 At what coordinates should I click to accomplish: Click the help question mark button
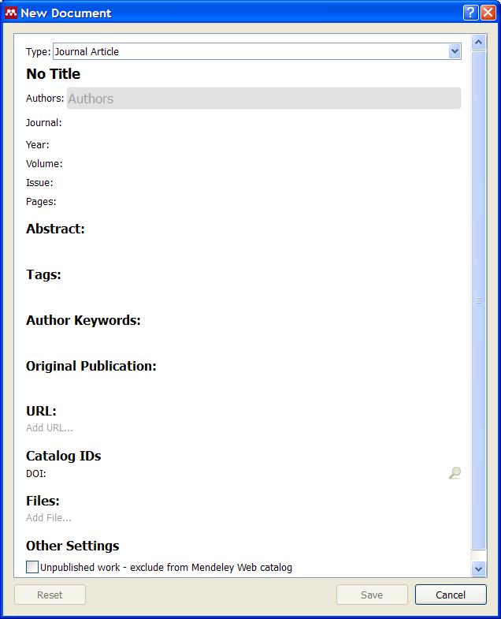click(x=469, y=13)
